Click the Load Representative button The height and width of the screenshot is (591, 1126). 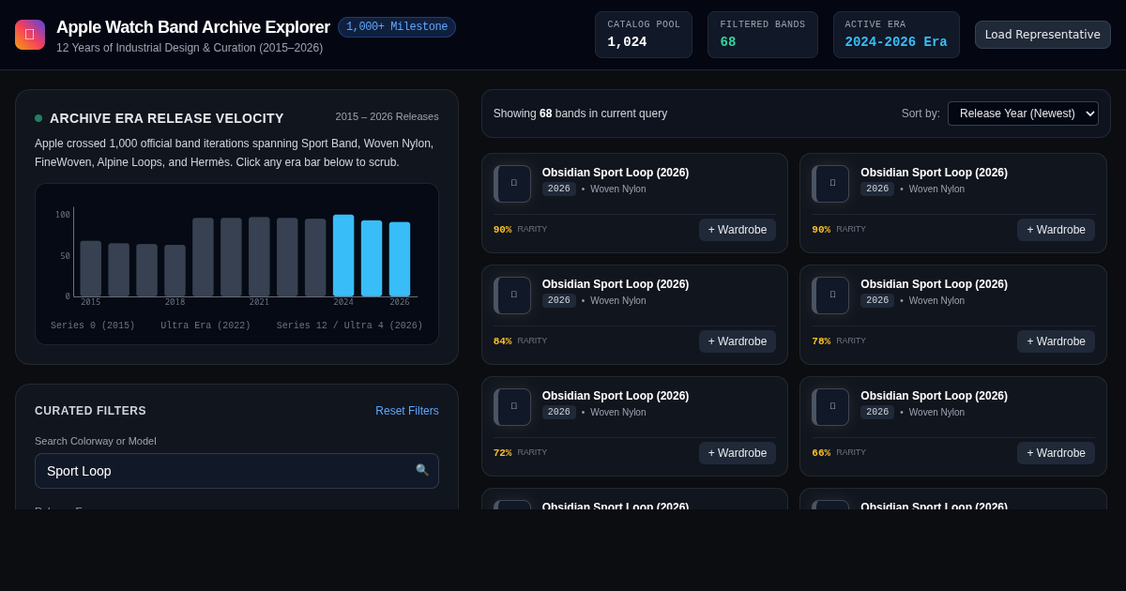[x=1042, y=35]
